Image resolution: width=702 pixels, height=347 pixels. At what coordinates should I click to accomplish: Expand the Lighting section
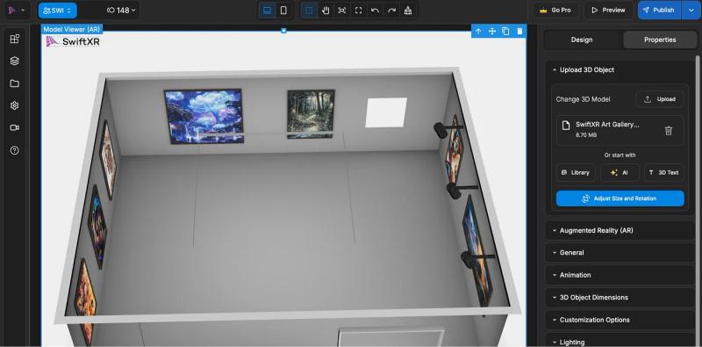(620, 341)
